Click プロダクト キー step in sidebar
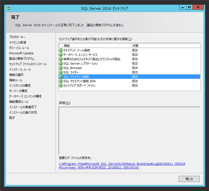The image size is (209, 191). pyautogui.click(x=17, y=37)
